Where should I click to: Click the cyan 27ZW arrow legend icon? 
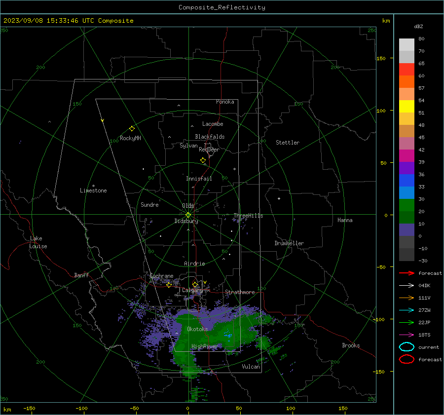[407, 310]
